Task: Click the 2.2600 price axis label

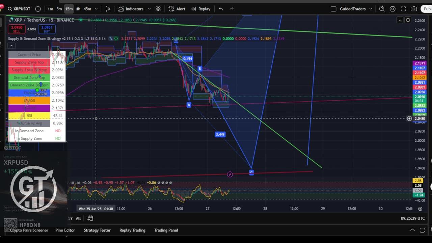Action: click(420, 21)
